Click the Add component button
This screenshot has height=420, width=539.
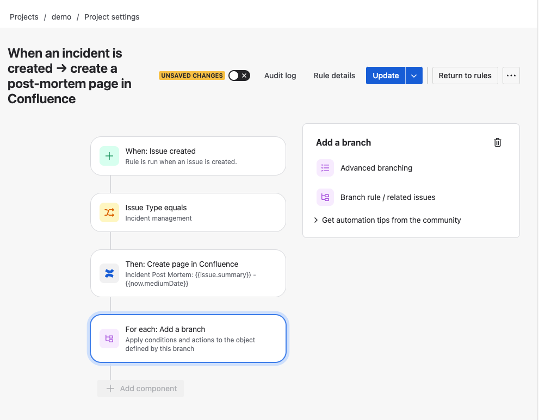pyautogui.click(x=140, y=388)
